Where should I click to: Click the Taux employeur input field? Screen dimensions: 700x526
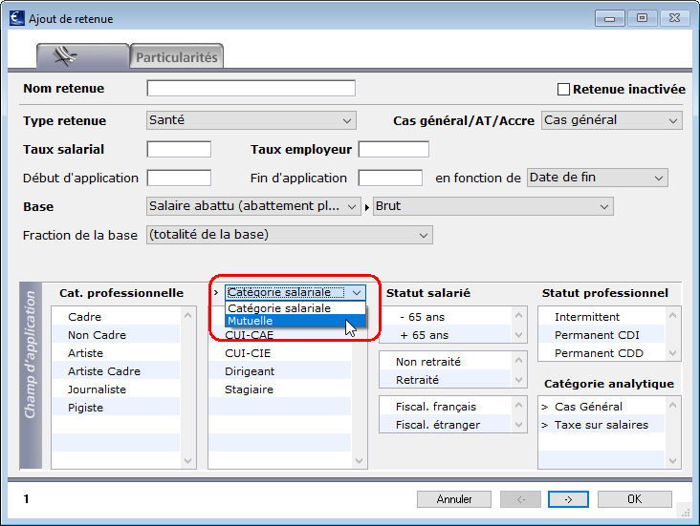(394, 149)
